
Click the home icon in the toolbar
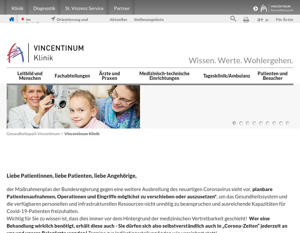[12, 19]
